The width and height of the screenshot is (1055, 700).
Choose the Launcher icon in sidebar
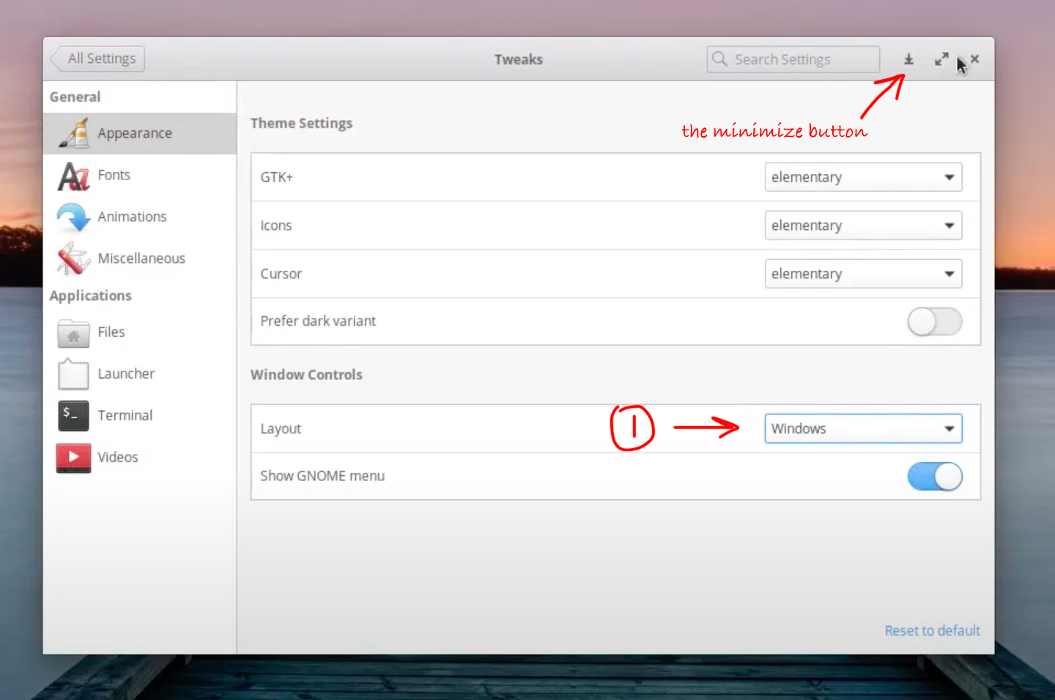(x=73, y=374)
